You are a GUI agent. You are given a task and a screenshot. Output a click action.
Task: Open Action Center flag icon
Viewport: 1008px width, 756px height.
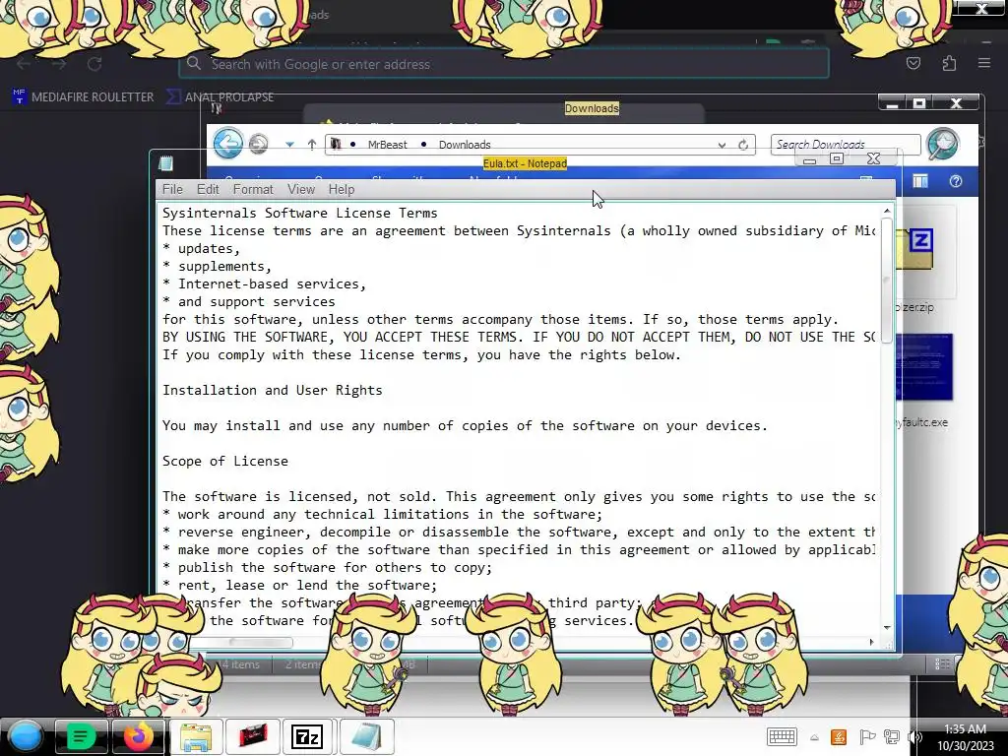(866, 736)
